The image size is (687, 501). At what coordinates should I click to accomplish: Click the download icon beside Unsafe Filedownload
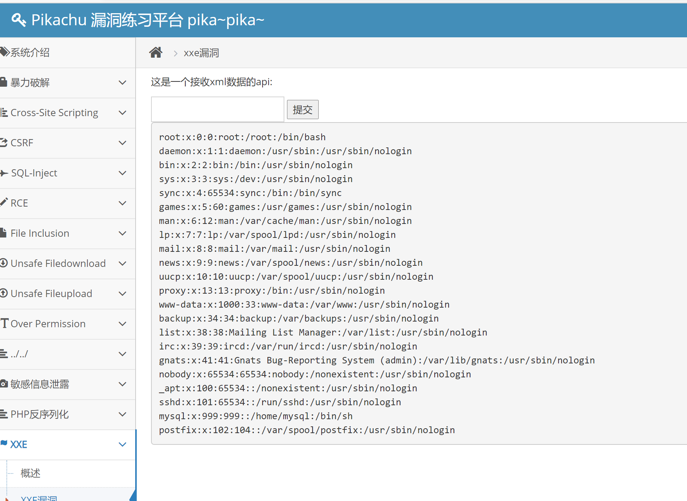click(4, 263)
